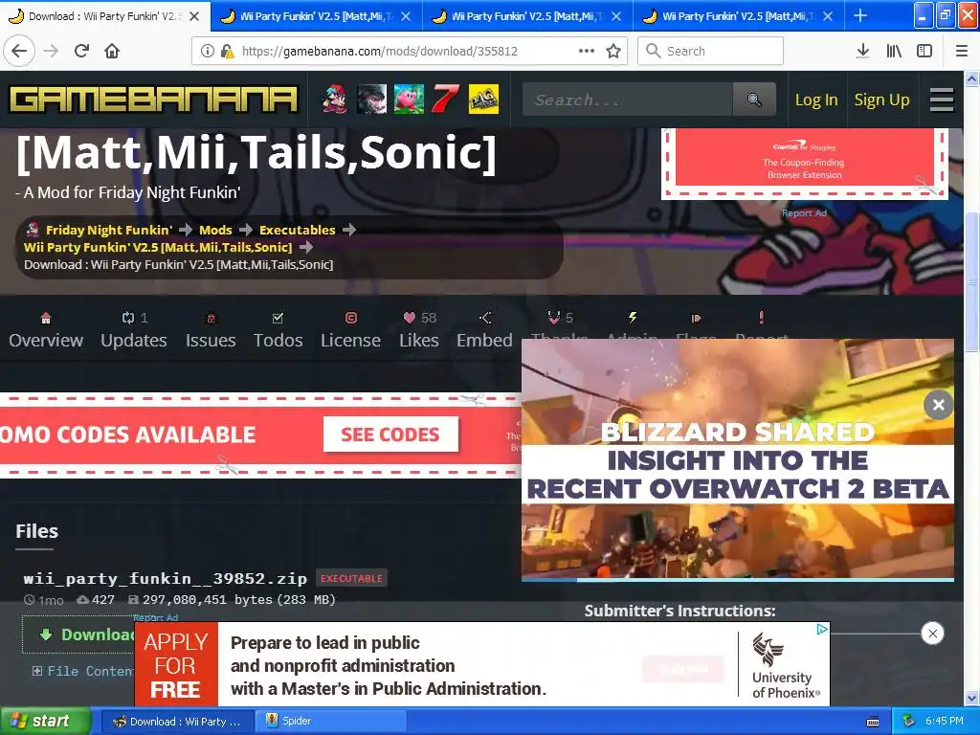The image size is (980, 735).
Task: Open the Kirby game icon
Action: [409, 99]
